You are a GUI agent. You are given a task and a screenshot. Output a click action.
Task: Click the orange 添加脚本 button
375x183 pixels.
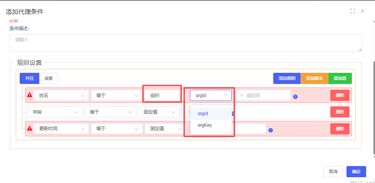pyautogui.click(x=314, y=79)
